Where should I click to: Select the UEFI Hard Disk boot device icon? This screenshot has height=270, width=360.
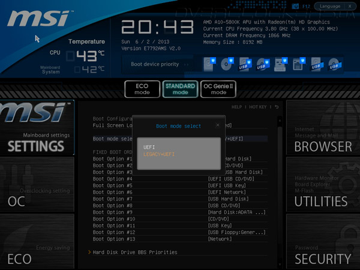click(209, 64)
